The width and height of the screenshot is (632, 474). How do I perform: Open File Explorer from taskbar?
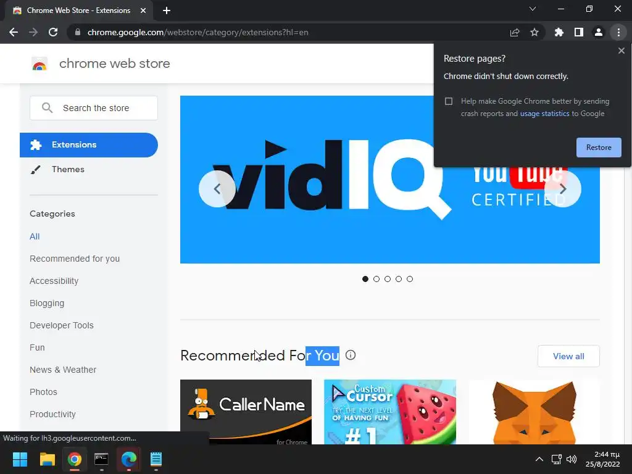(47, 459)
